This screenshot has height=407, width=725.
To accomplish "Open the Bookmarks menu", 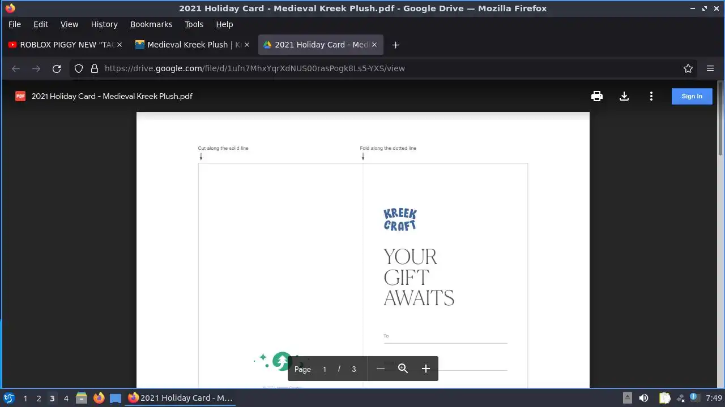I will (x=151, y=24).
